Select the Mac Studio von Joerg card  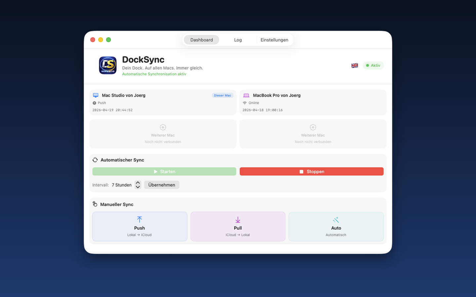click(163, 103)
